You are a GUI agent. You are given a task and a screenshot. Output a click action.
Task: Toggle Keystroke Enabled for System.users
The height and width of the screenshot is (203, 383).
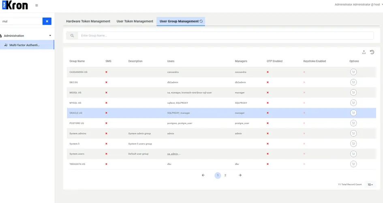pyautogui.click(x=304, y=154)
